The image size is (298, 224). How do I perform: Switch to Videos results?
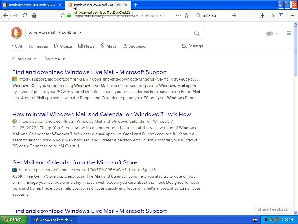pos(63,46)
